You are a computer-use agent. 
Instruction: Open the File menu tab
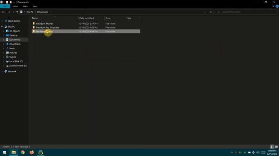click(x=5, y=6)
